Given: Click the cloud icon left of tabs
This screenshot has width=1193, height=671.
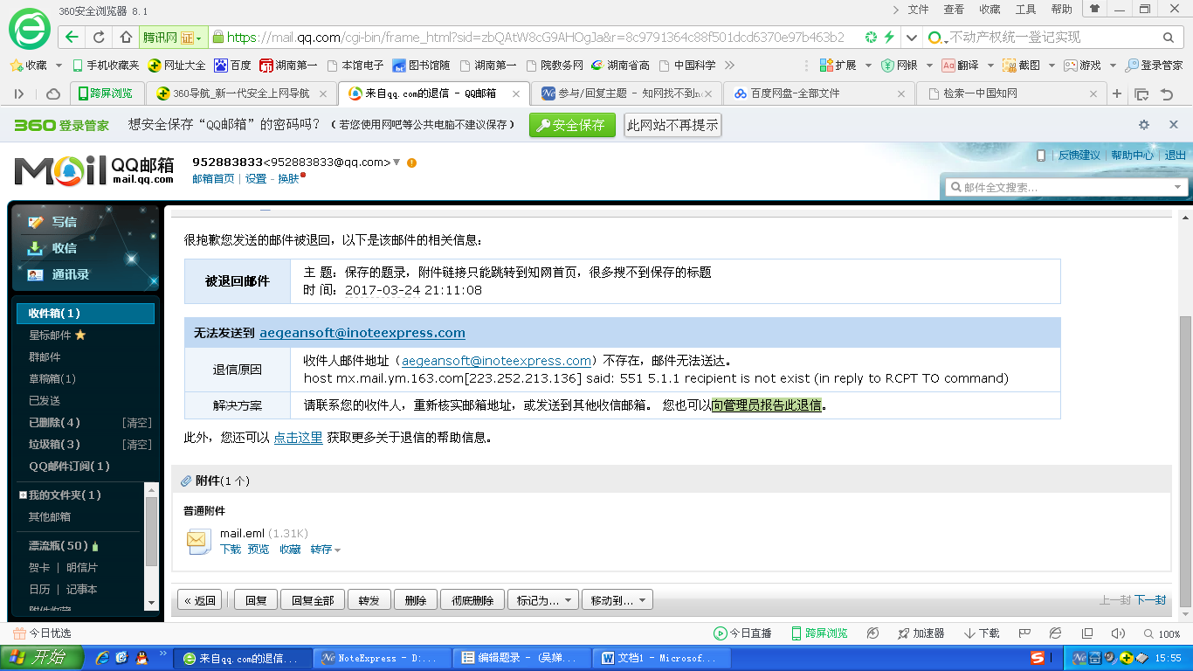Looking at the screenshot, I should pyautogui.click(x=53, y=93).
